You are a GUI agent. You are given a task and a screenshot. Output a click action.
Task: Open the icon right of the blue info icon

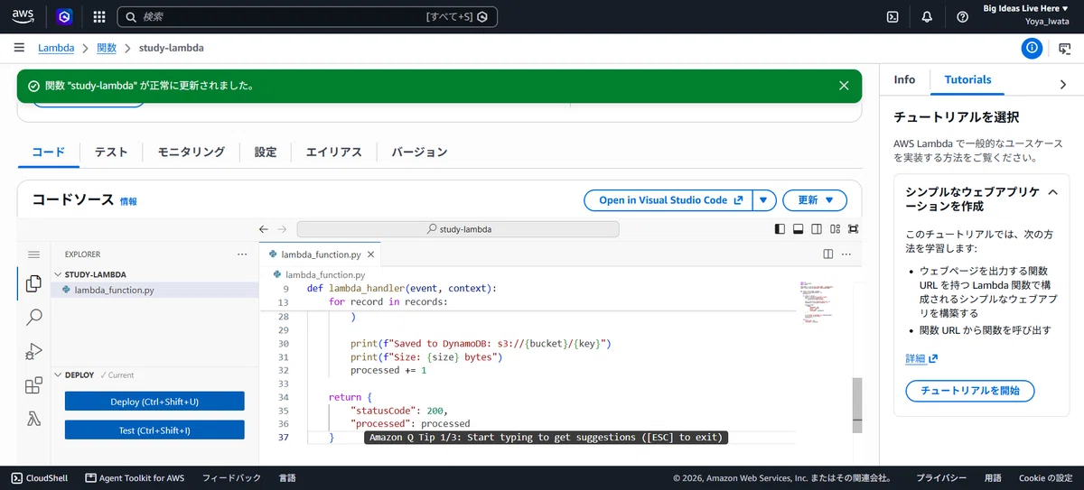click(1065, 49)
